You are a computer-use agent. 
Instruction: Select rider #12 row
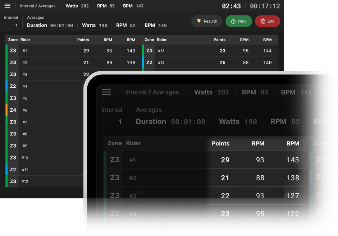tap(45, 181)
